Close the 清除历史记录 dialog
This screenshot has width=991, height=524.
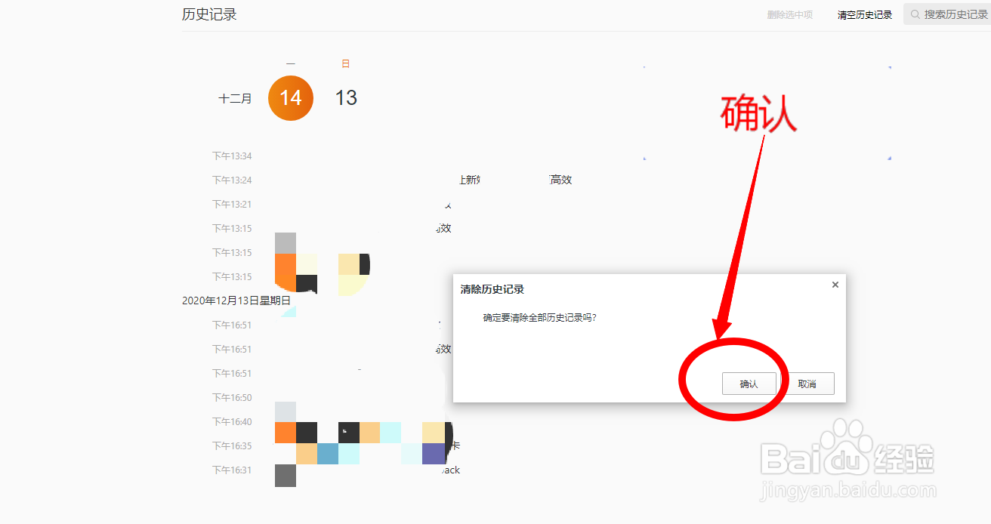coord(835,285)
